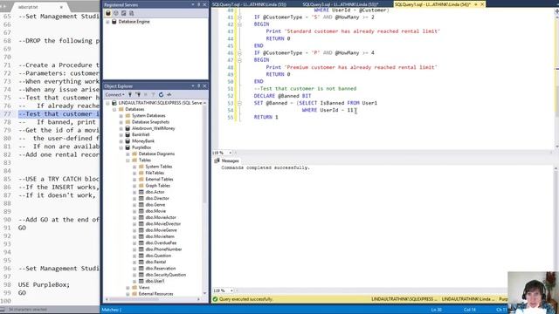The image size is (559, 314).
Task: Collapse the Tables folder
Action: (128, 160)
